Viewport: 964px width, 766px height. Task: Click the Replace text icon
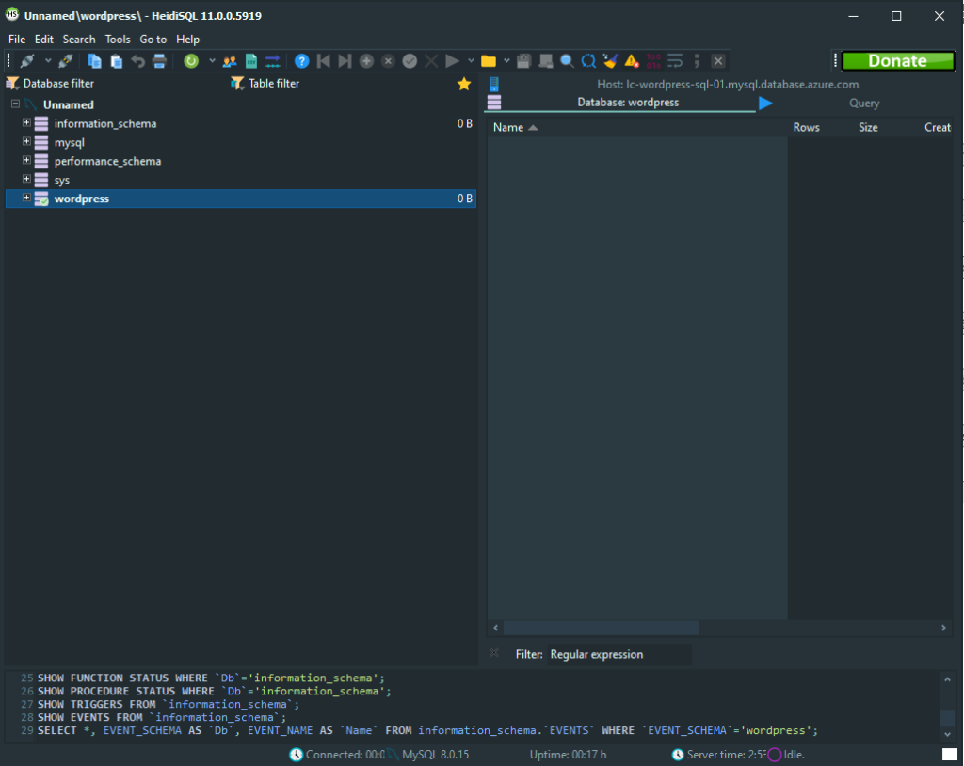[x=588, y=61]
